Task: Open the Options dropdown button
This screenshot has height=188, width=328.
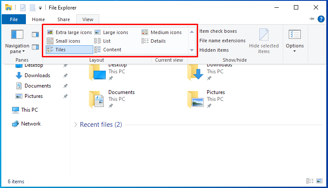Action: click(x=294, y=41)
